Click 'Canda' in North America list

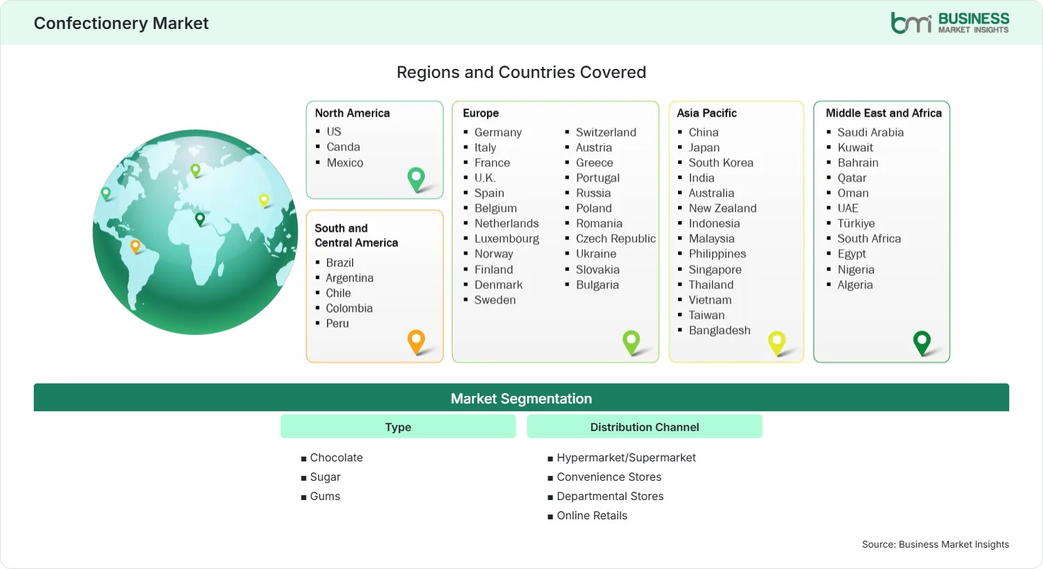(344, 147)
